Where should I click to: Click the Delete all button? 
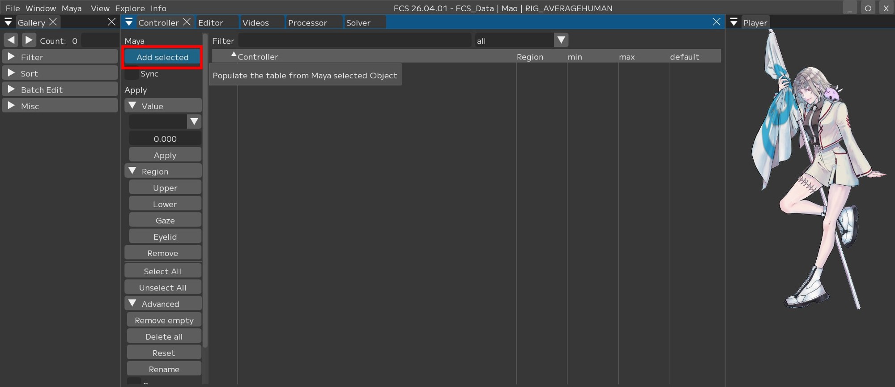click(164, 336)
